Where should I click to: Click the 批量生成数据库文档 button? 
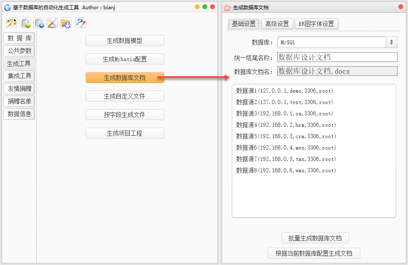[315, 238]
